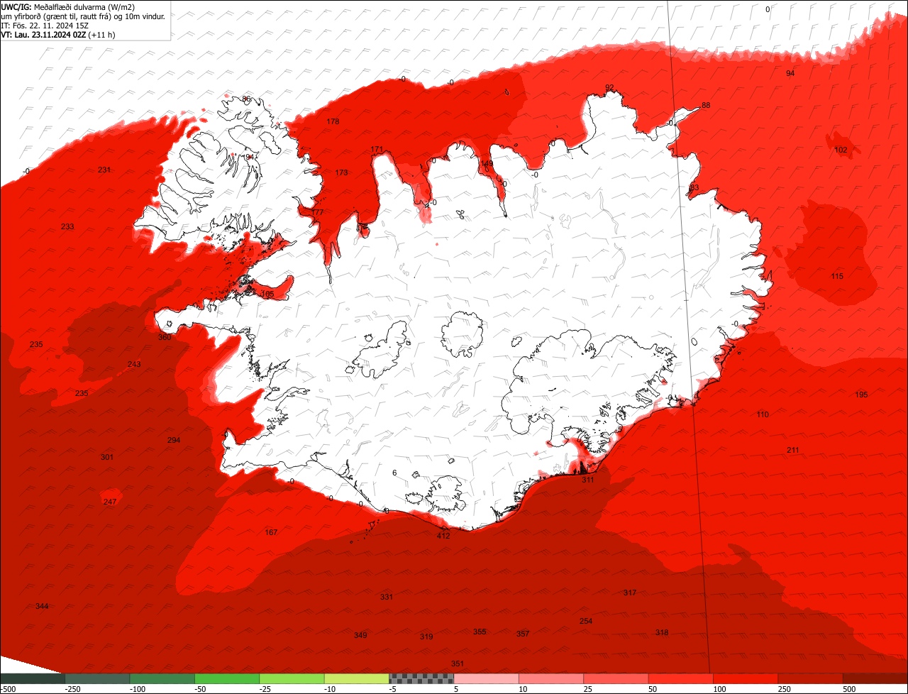Click the inland map value 6
Screen dimensions: 908x694
pyautogui.click(x=394, y=473)
